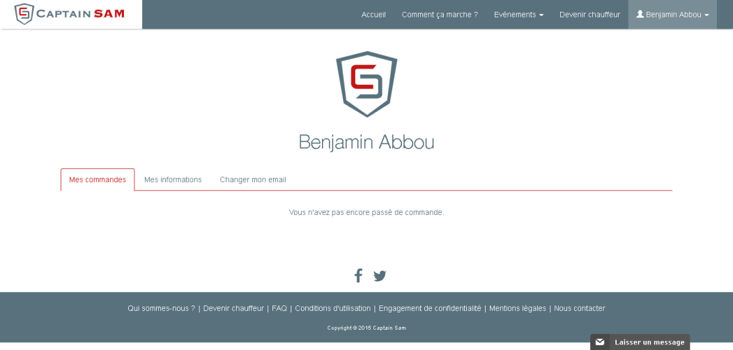Open the Benjamin Abbou account dropdown
Viewport: 733px width, 350px height.
click(x=672, y=15)
